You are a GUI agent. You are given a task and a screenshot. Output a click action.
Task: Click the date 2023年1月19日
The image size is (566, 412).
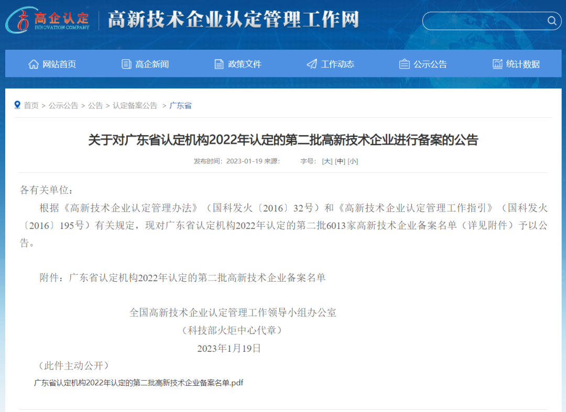pyautogui.click(x=229, y=348)
